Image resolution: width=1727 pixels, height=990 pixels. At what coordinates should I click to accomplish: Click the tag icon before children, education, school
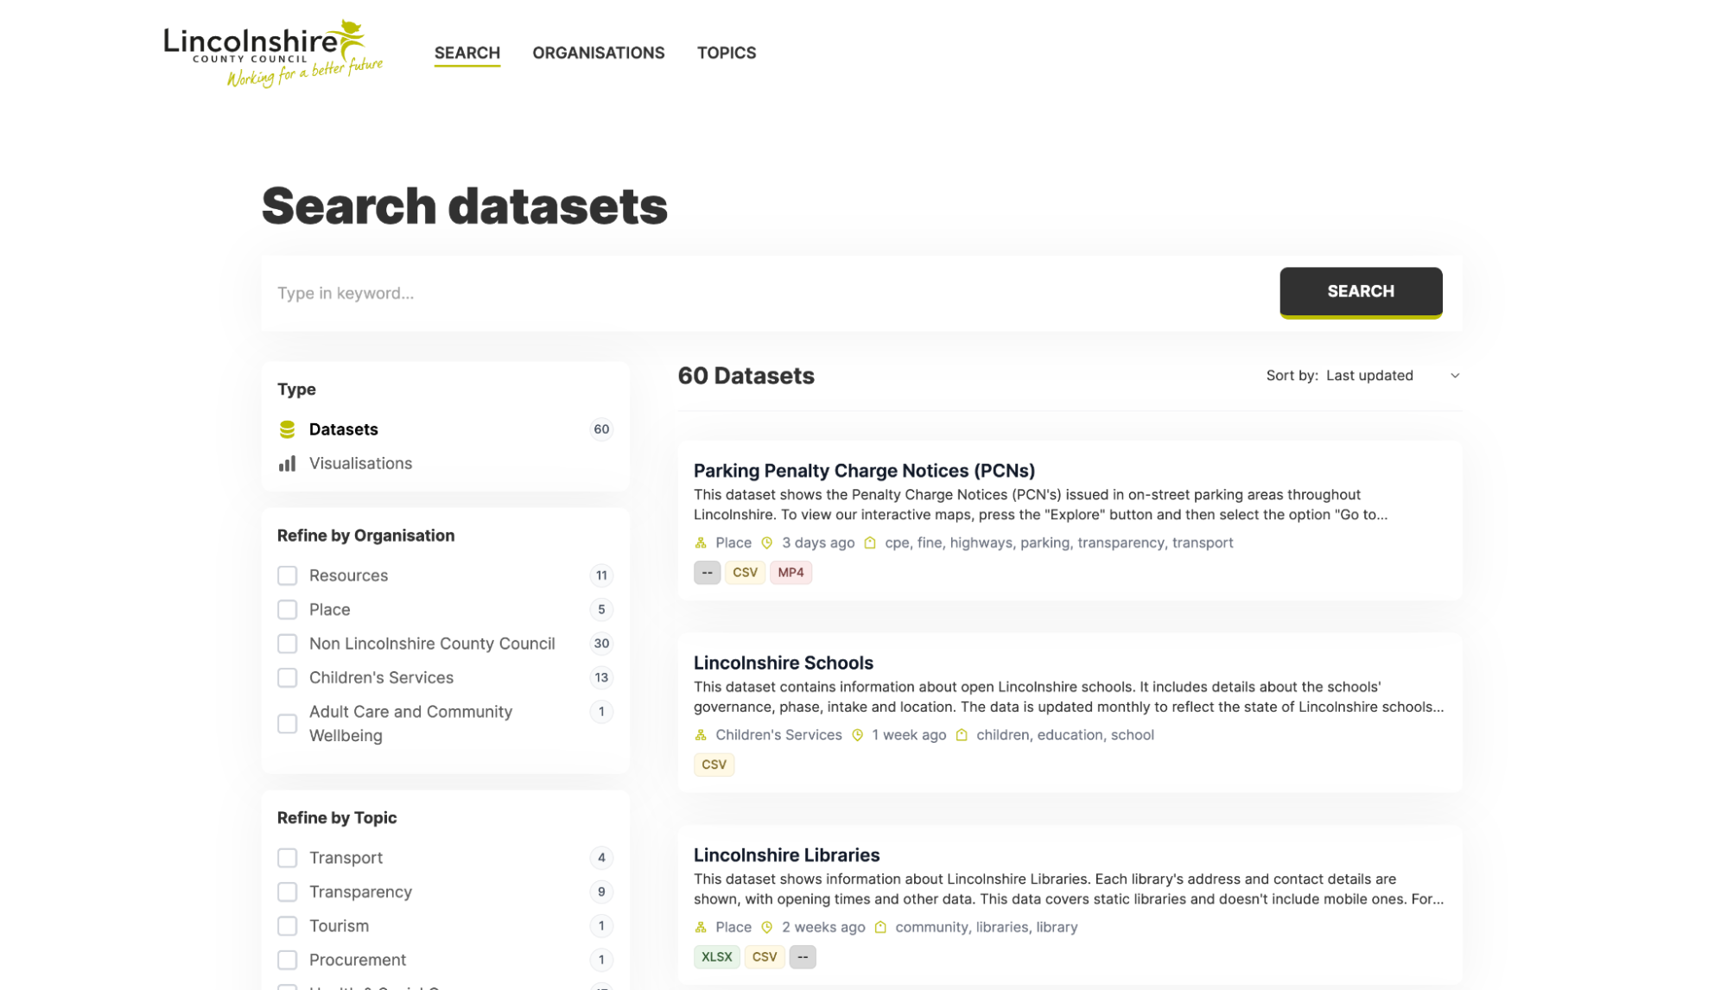[962, 735]
